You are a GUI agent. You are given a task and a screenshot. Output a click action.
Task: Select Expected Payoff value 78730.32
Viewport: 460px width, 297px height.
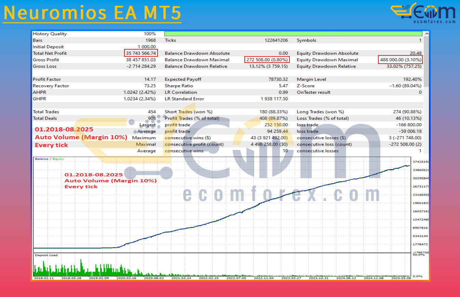pyautogui.click(x=278, y=79)
